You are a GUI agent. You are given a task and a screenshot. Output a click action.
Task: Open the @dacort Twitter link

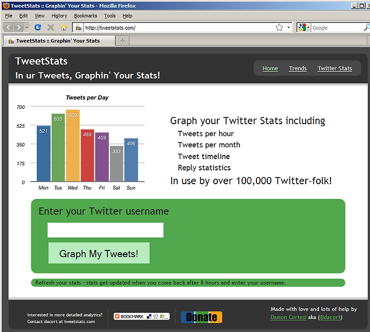pyautogui.click(x=330, y=317)
